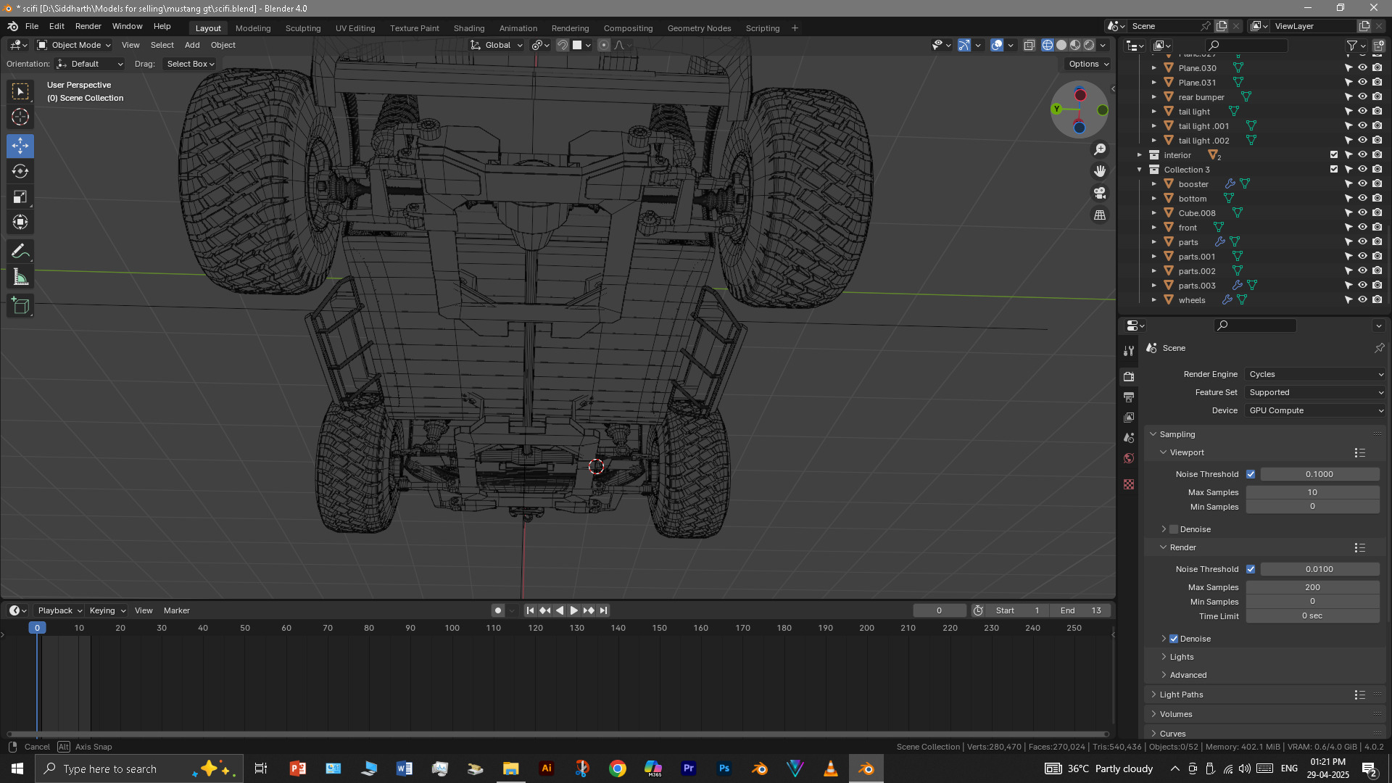The height and width of the screenshot is (783, 1392).
Task: Open the Render menu
Action: 88,26
